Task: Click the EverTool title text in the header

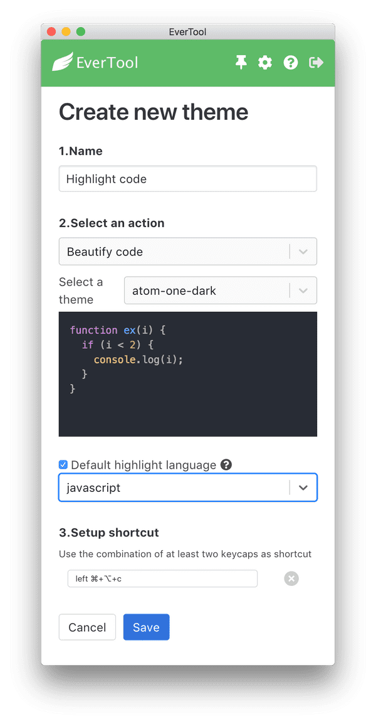Action: tap(107, 62)
